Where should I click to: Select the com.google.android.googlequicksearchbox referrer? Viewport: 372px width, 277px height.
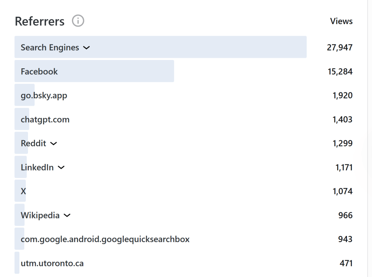[x=105, y=239]
